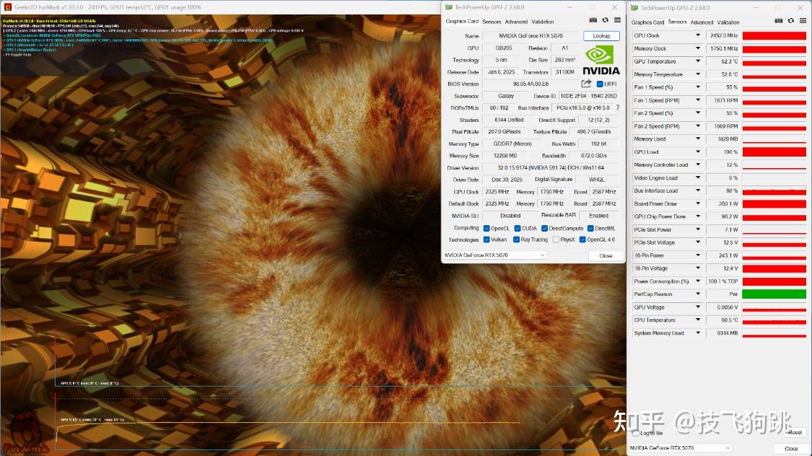This screenshot has height=456, width=812.
Task: Click the screenshot camera icon in Graphics Card window
Action: pos(593,20)
